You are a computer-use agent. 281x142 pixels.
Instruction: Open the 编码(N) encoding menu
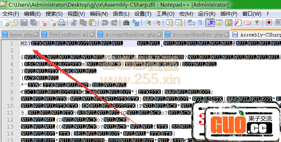[99, 14]
